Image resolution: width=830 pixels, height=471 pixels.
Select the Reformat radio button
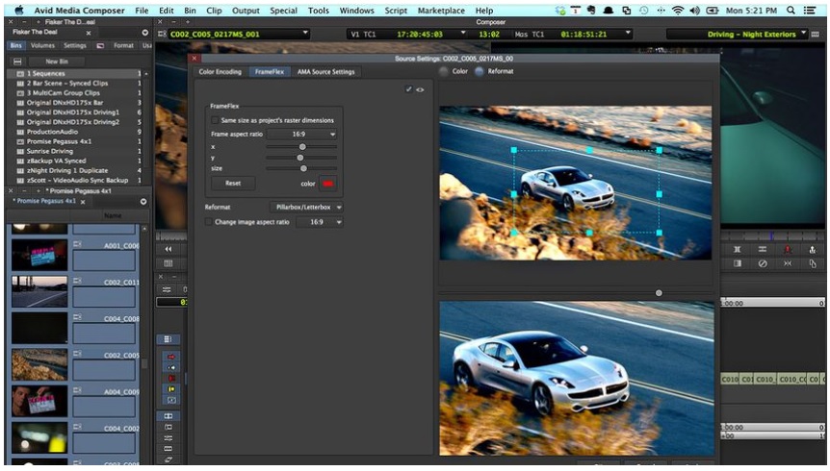point(480,71)
